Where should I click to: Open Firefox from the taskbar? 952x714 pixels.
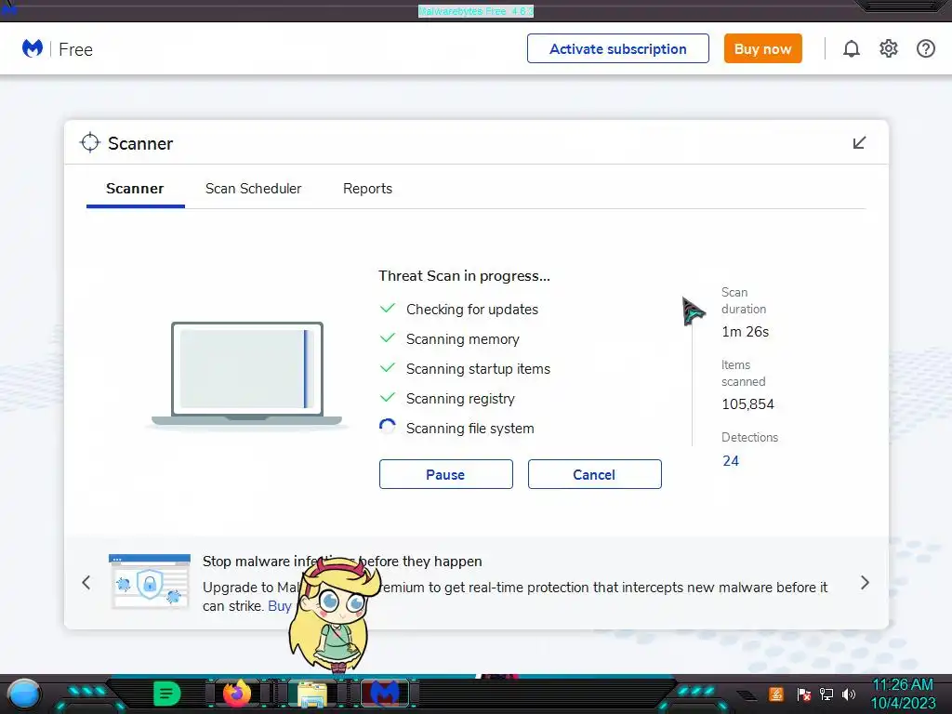(237, 694)
